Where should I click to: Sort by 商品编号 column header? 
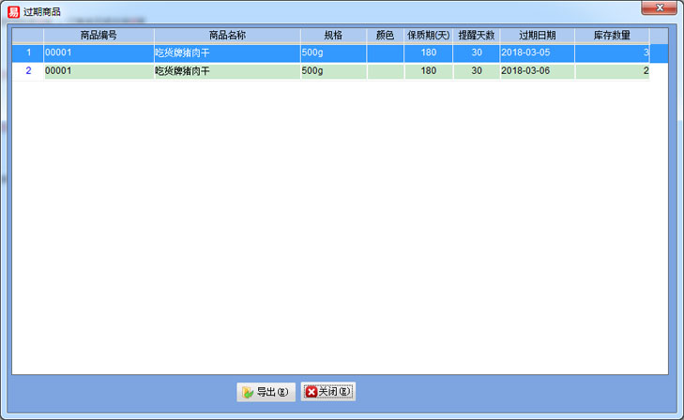coord(99,35)
